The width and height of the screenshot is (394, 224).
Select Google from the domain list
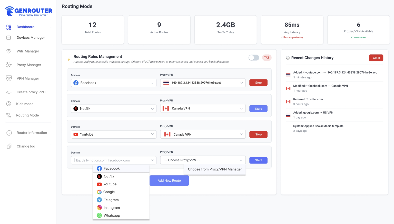(121, 192)
